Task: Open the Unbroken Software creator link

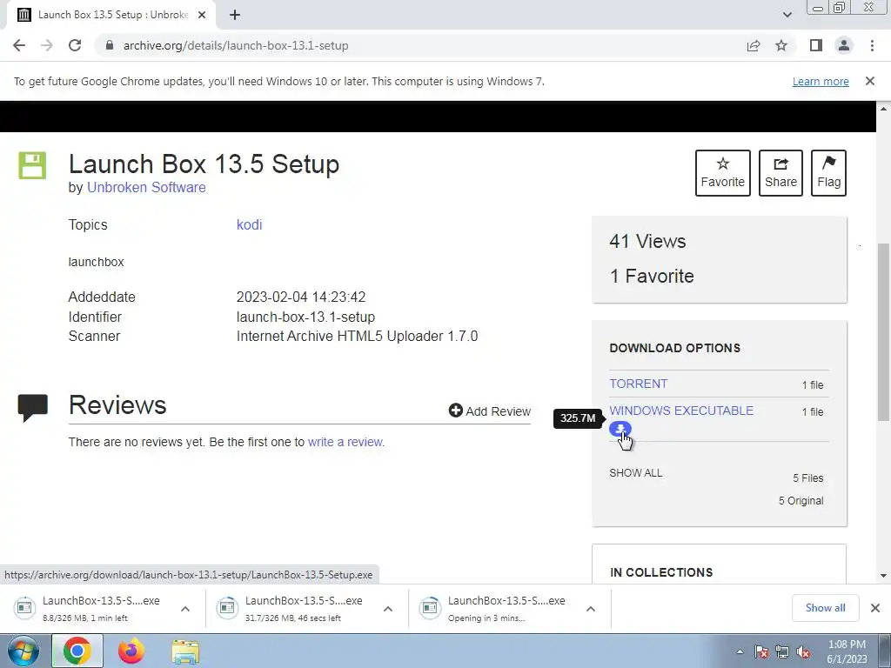Action: (x=146, y=188)
